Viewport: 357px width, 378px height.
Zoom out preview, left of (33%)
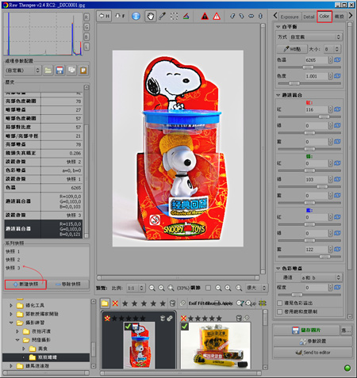coord(152,288)
